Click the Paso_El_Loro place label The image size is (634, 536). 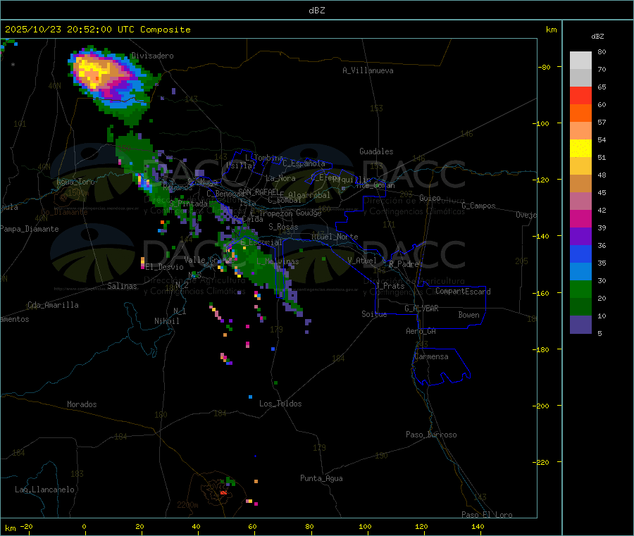(x=487, y=515)
